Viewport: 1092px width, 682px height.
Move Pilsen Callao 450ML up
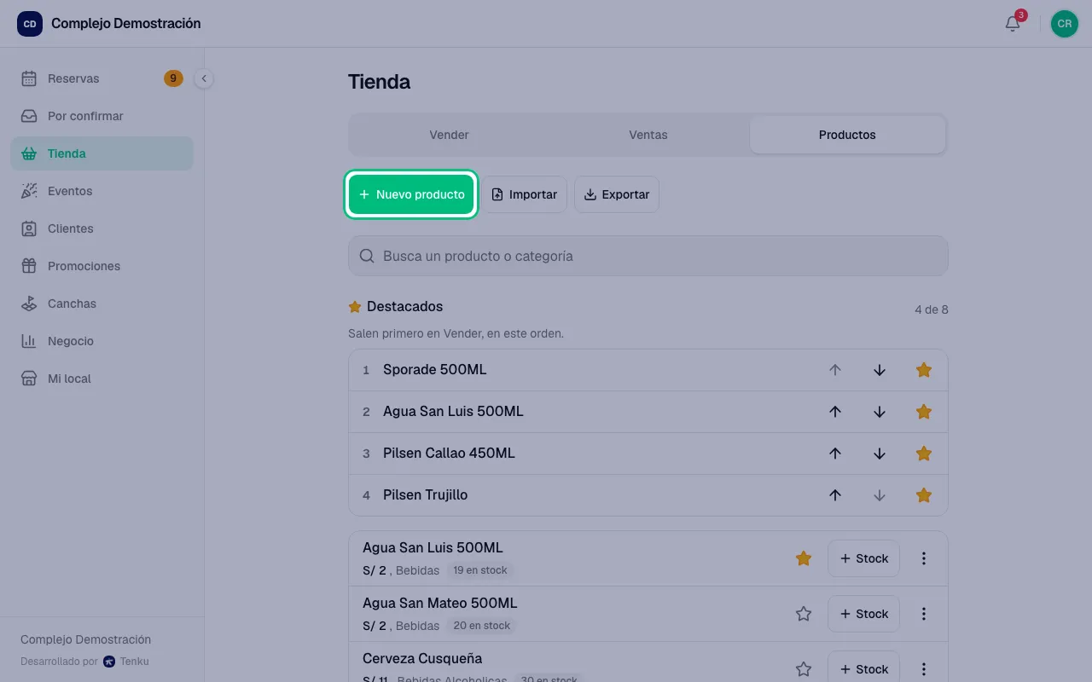click(x=835, y=454)
